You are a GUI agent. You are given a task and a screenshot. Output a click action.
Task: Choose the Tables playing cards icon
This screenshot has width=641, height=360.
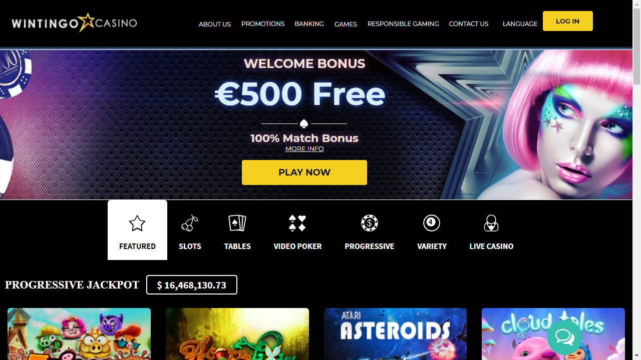coord(237,223)
